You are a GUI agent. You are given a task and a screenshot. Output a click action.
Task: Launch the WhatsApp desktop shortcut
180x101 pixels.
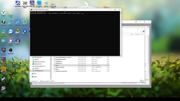pos(25,23)
